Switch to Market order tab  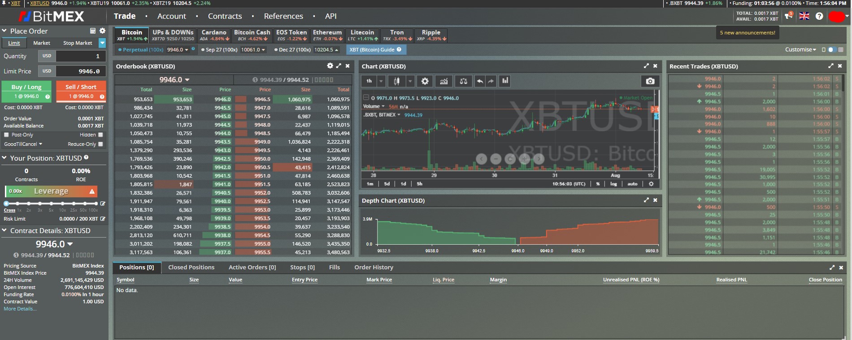point(42,43)
